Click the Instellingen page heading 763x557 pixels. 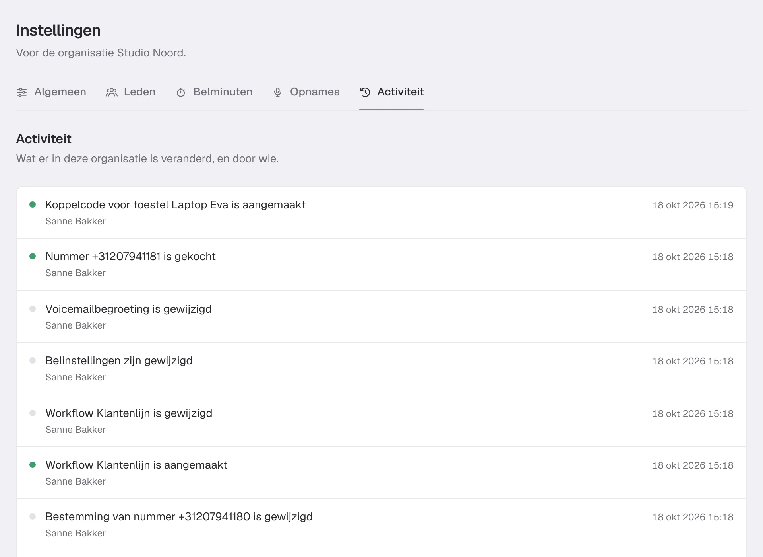[58, 31]
